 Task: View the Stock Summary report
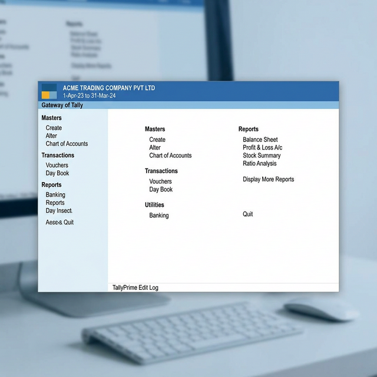coord(262,156)
